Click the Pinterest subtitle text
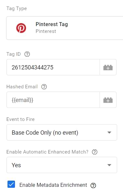Screen dimensions: 123x193 pos(46,31)
